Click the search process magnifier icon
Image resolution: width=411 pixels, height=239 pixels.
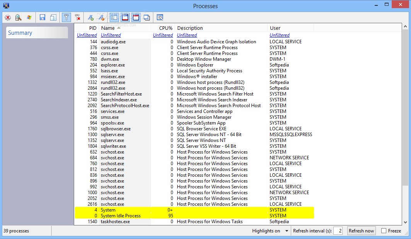(18, 17)
